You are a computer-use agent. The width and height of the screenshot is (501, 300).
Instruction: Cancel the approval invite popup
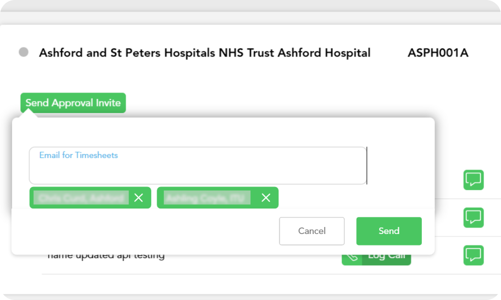click(312, 231)
